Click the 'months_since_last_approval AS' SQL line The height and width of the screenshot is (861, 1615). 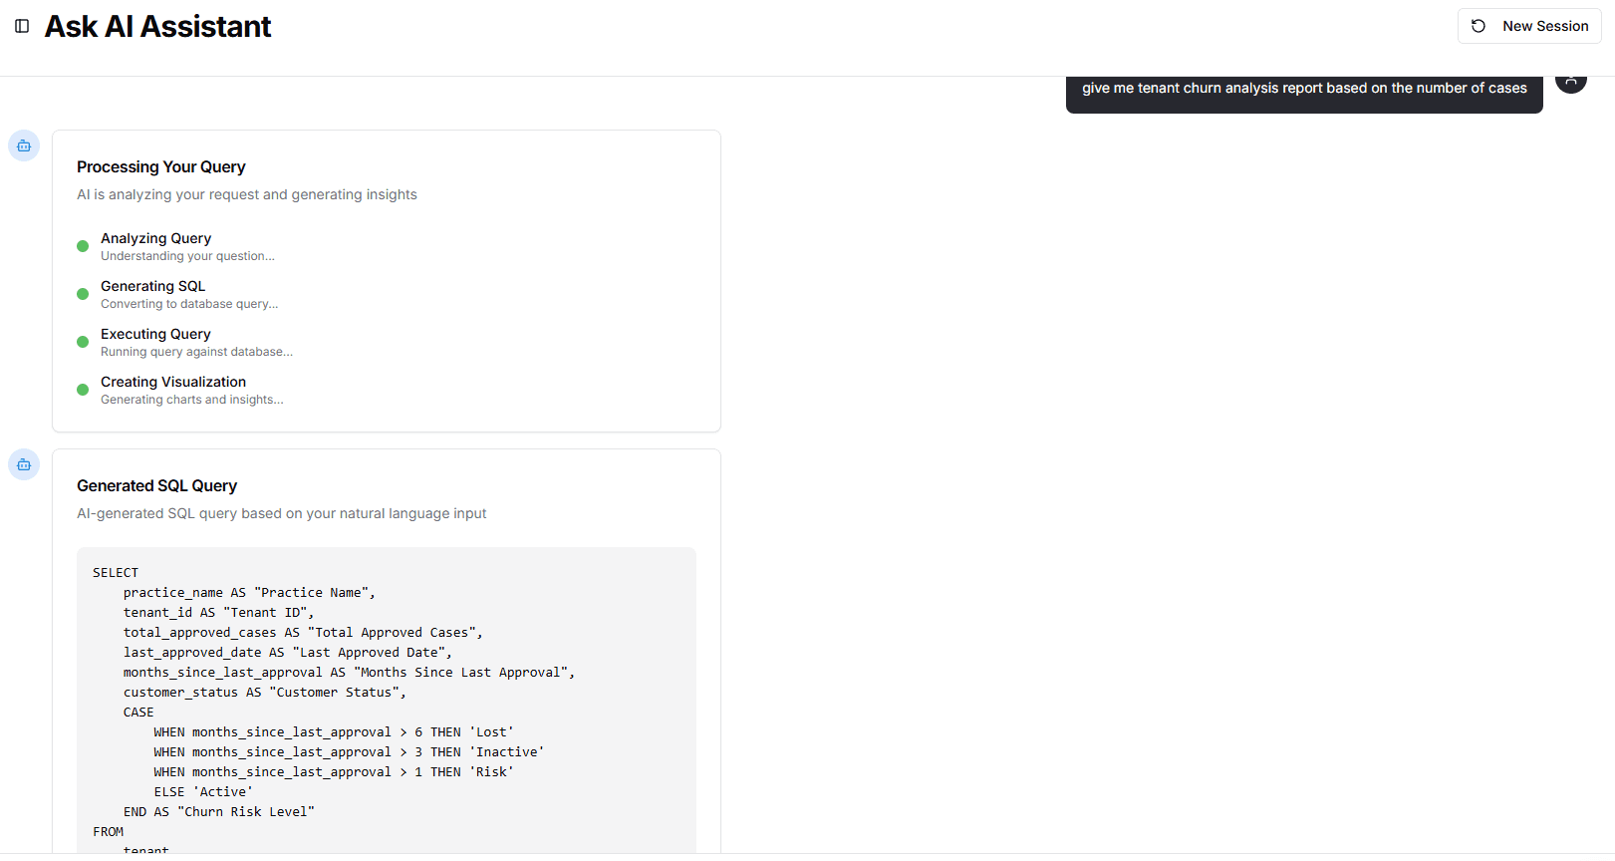[349, 673]
